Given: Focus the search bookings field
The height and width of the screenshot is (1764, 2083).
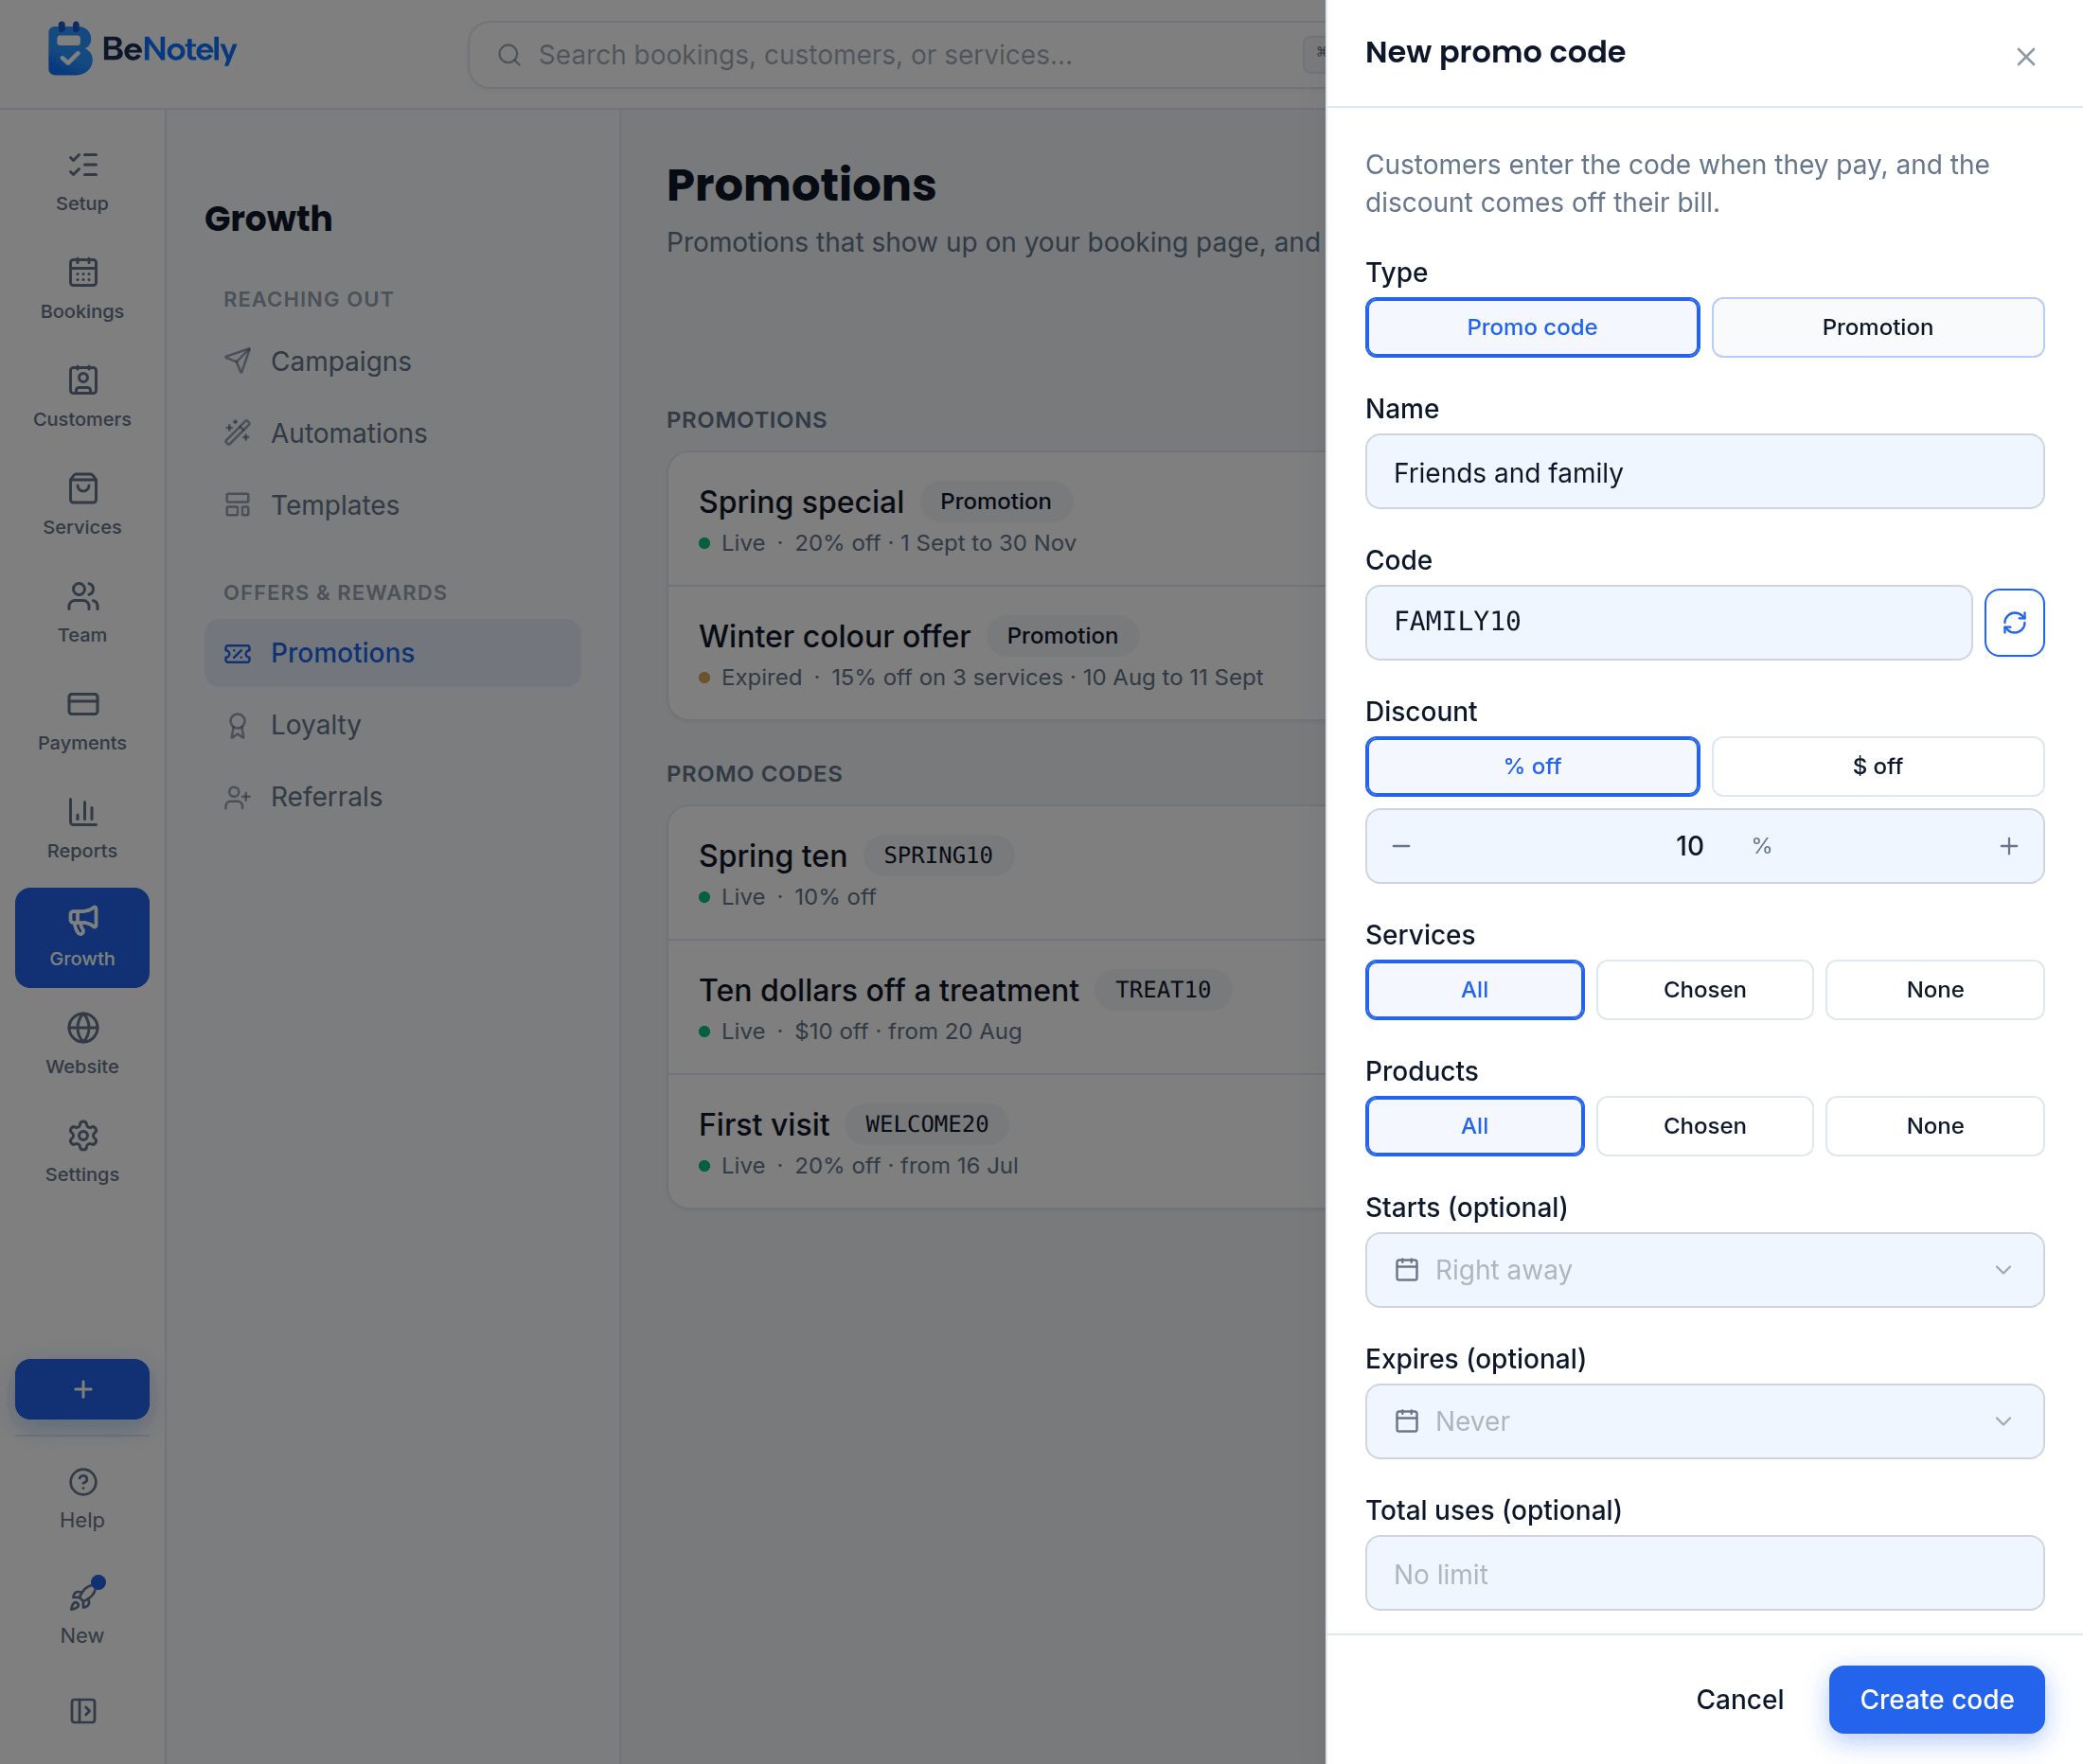Looking at the screenshot, I should [896, 55].
